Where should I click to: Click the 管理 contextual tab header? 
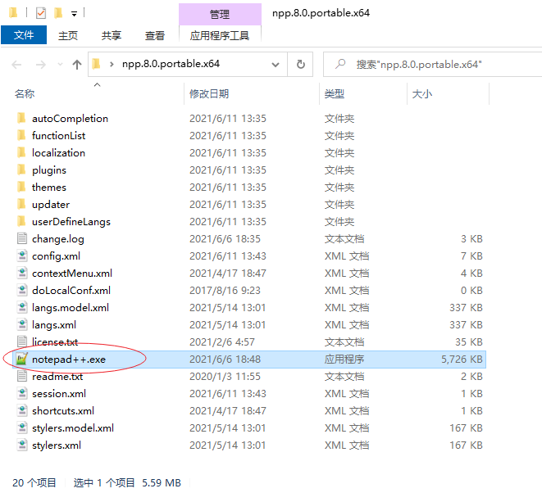[x=220, y=14]
